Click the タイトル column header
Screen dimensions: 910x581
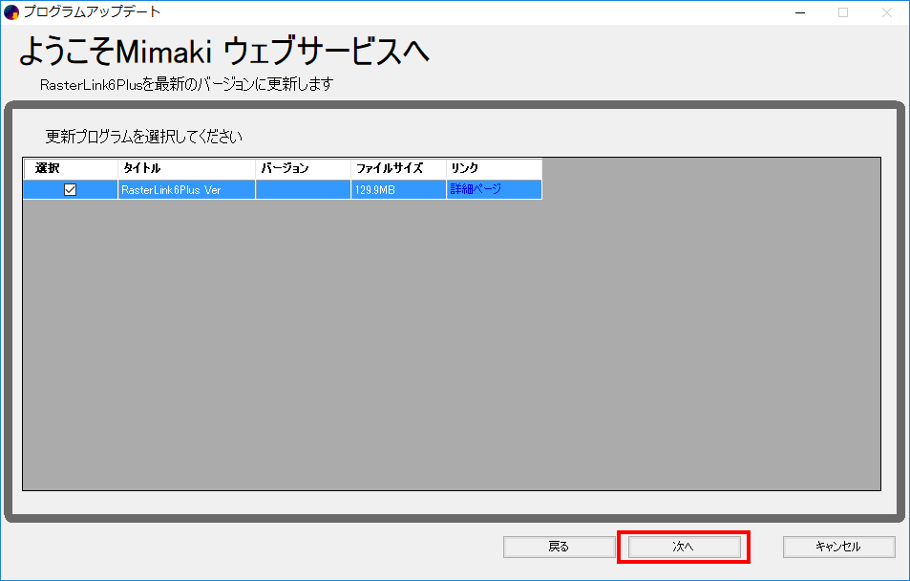click(187, 168)
